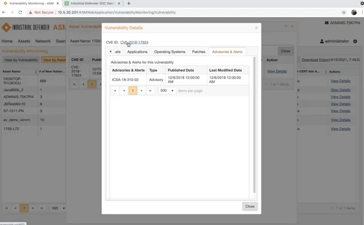The height and width of the screenshot is (225, 364).
Task: Open Asset Name column menu dots
Action: (35, 71)
